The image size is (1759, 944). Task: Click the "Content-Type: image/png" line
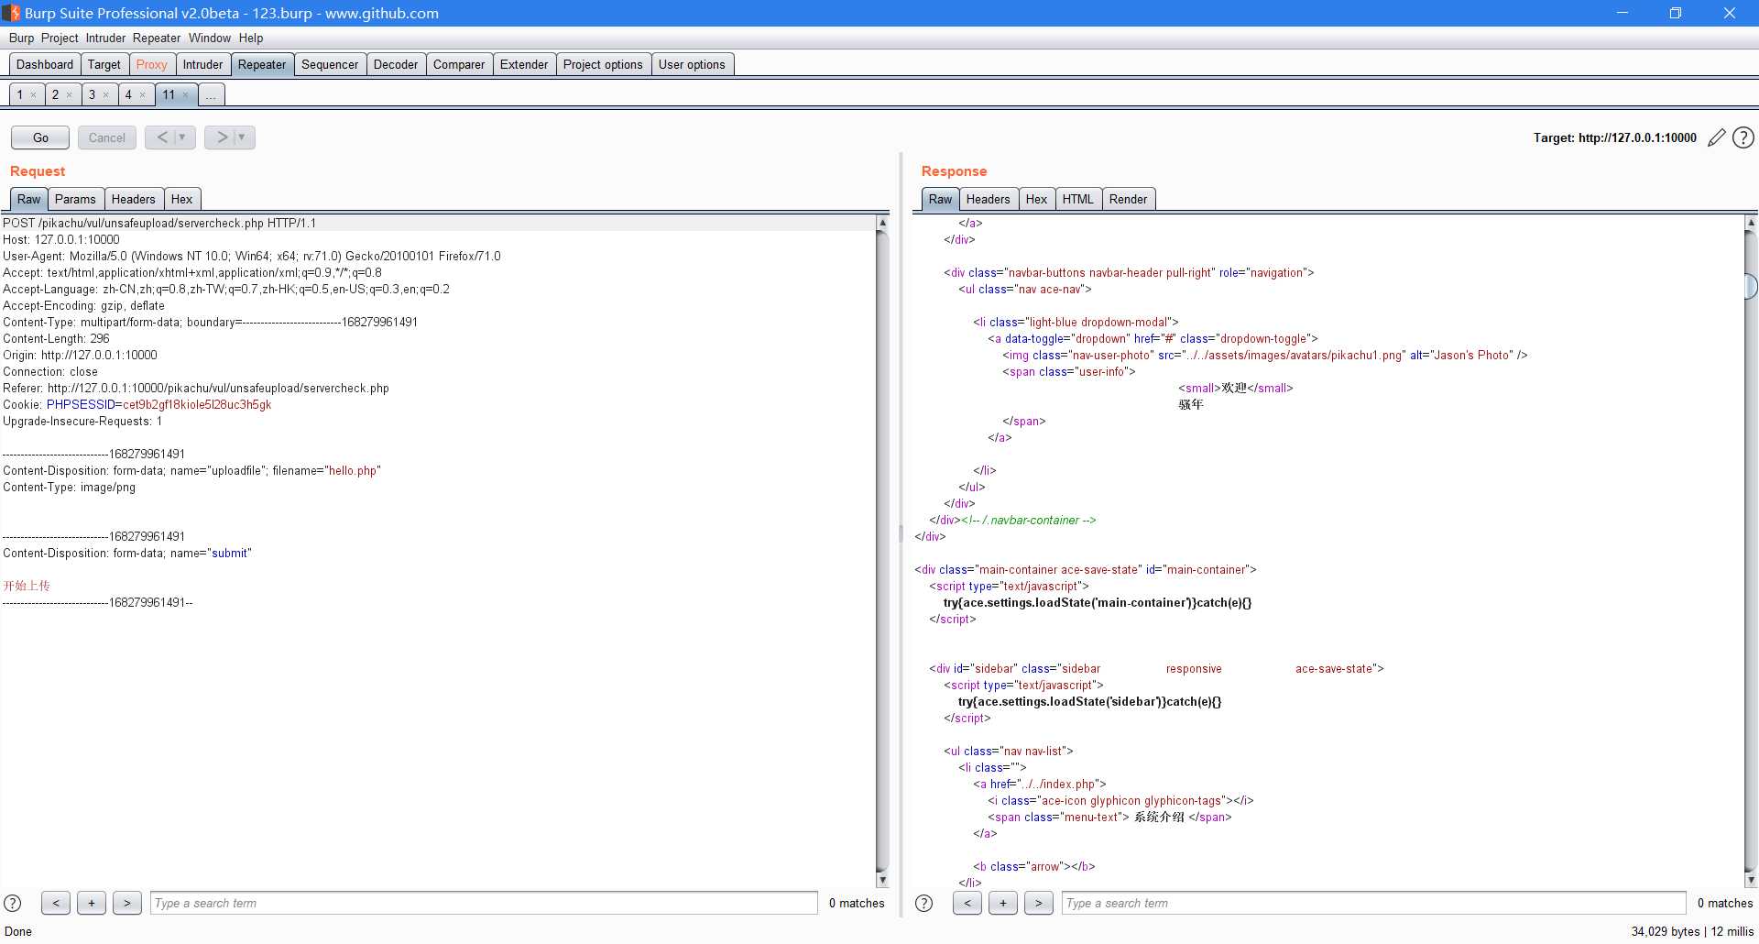69,488
